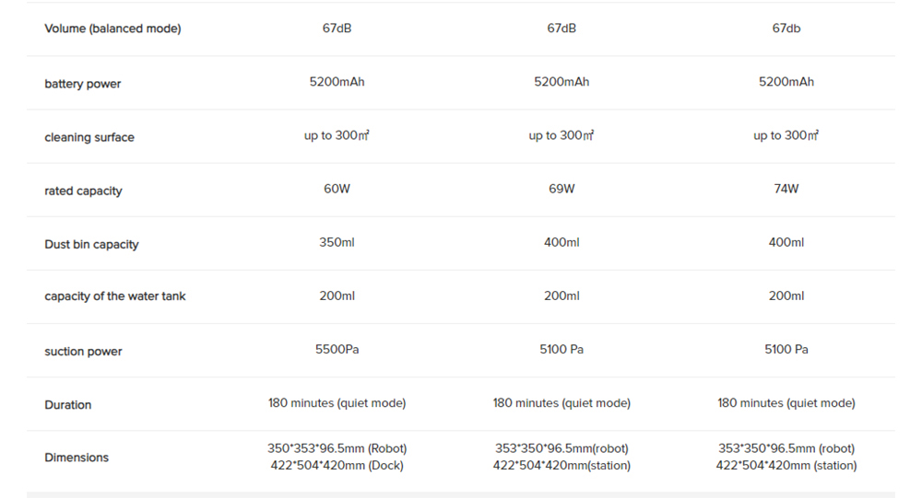Click the 5200mAh value under 60W column

[x=337, y=82]
